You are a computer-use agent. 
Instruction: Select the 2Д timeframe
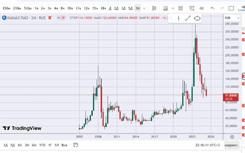(x=116, y=8)
